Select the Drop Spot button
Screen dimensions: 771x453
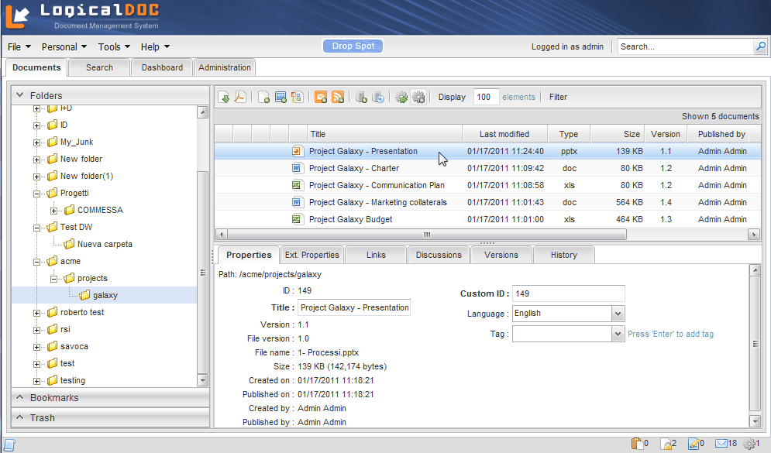pyautogui.click(x=353, y=46)
